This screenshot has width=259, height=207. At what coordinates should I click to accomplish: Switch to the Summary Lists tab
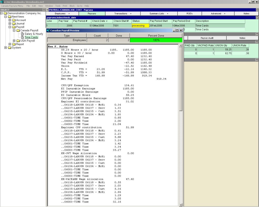[x=159, y=13]
